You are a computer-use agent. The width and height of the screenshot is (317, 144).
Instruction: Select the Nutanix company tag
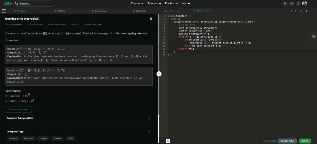pos(57,138)
